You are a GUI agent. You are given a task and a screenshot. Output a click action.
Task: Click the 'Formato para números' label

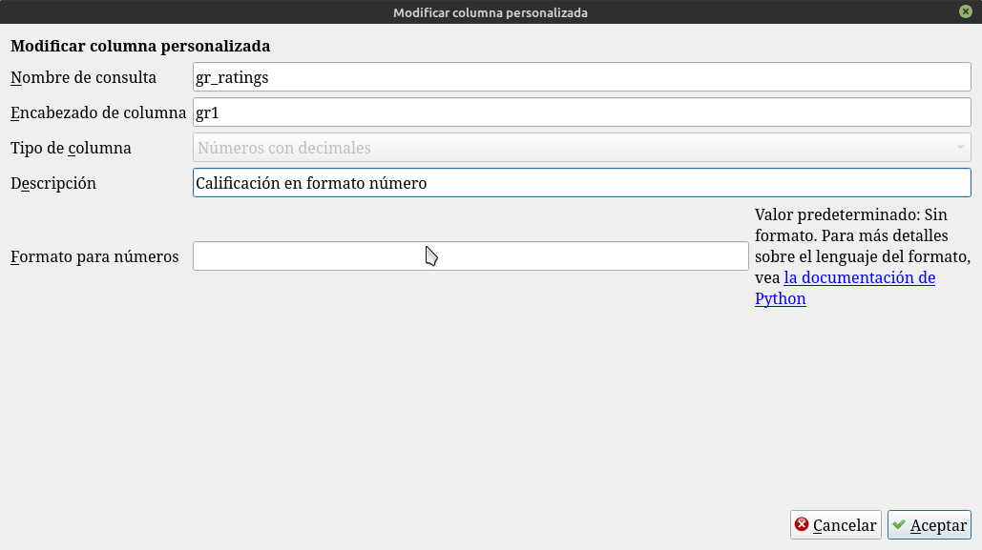click(x=94, y=256)
